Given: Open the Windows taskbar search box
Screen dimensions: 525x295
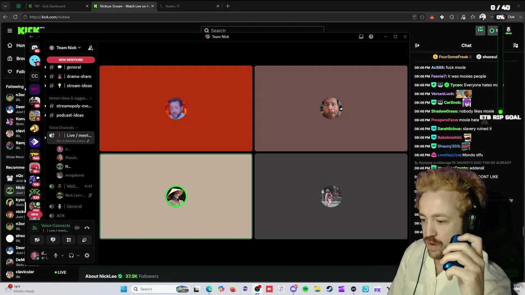Looking at the screenshot, I should point(161,289).
